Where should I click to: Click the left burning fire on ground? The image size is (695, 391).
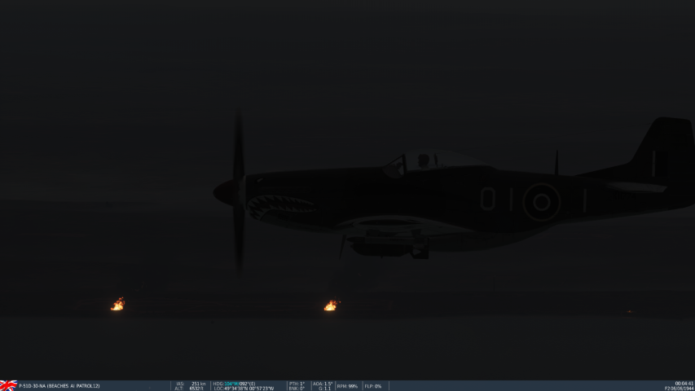coord(117,305)
